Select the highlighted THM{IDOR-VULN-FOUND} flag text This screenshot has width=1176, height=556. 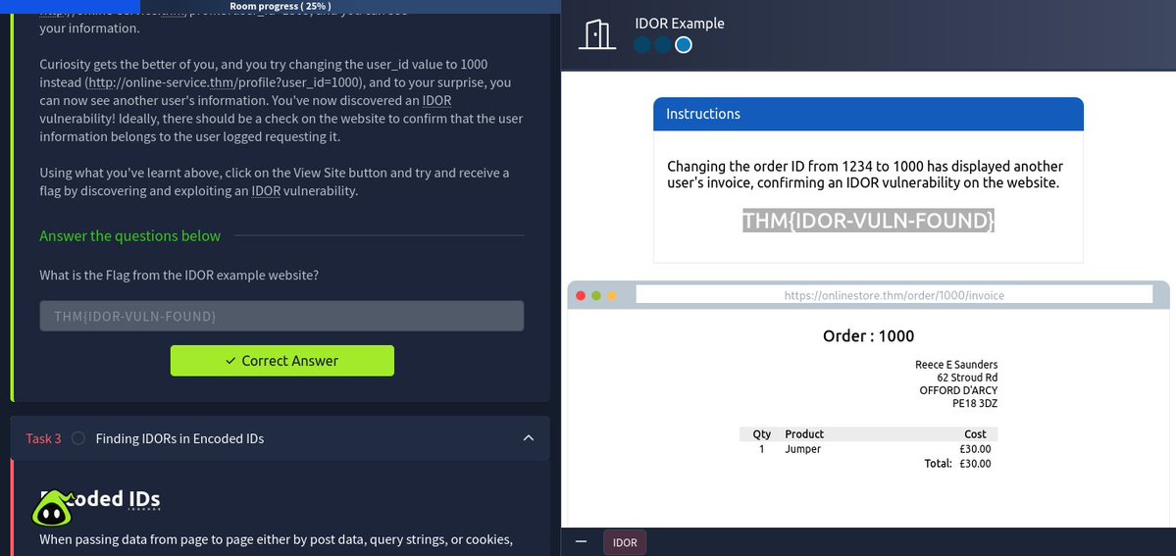click(868, 221)
